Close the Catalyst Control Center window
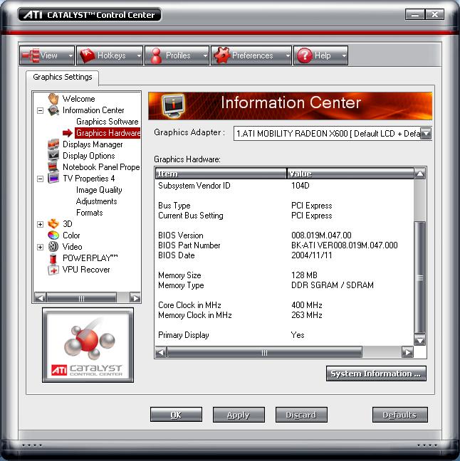The image size is (460, 461). tap(434, 14)
